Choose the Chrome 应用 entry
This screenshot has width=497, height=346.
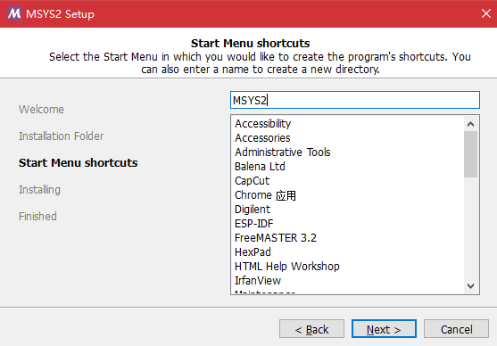coord(265,195)
